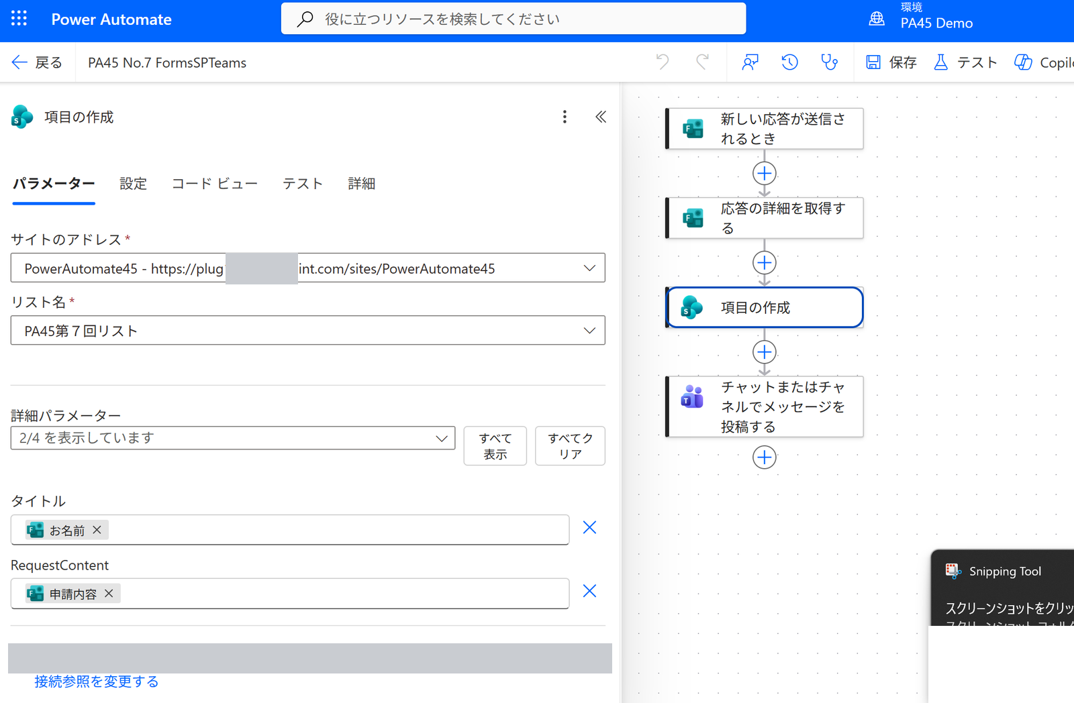Open the more options menu for 項目の作成
The width and height of the screenshot is (1074, 703).
(565, 117)
